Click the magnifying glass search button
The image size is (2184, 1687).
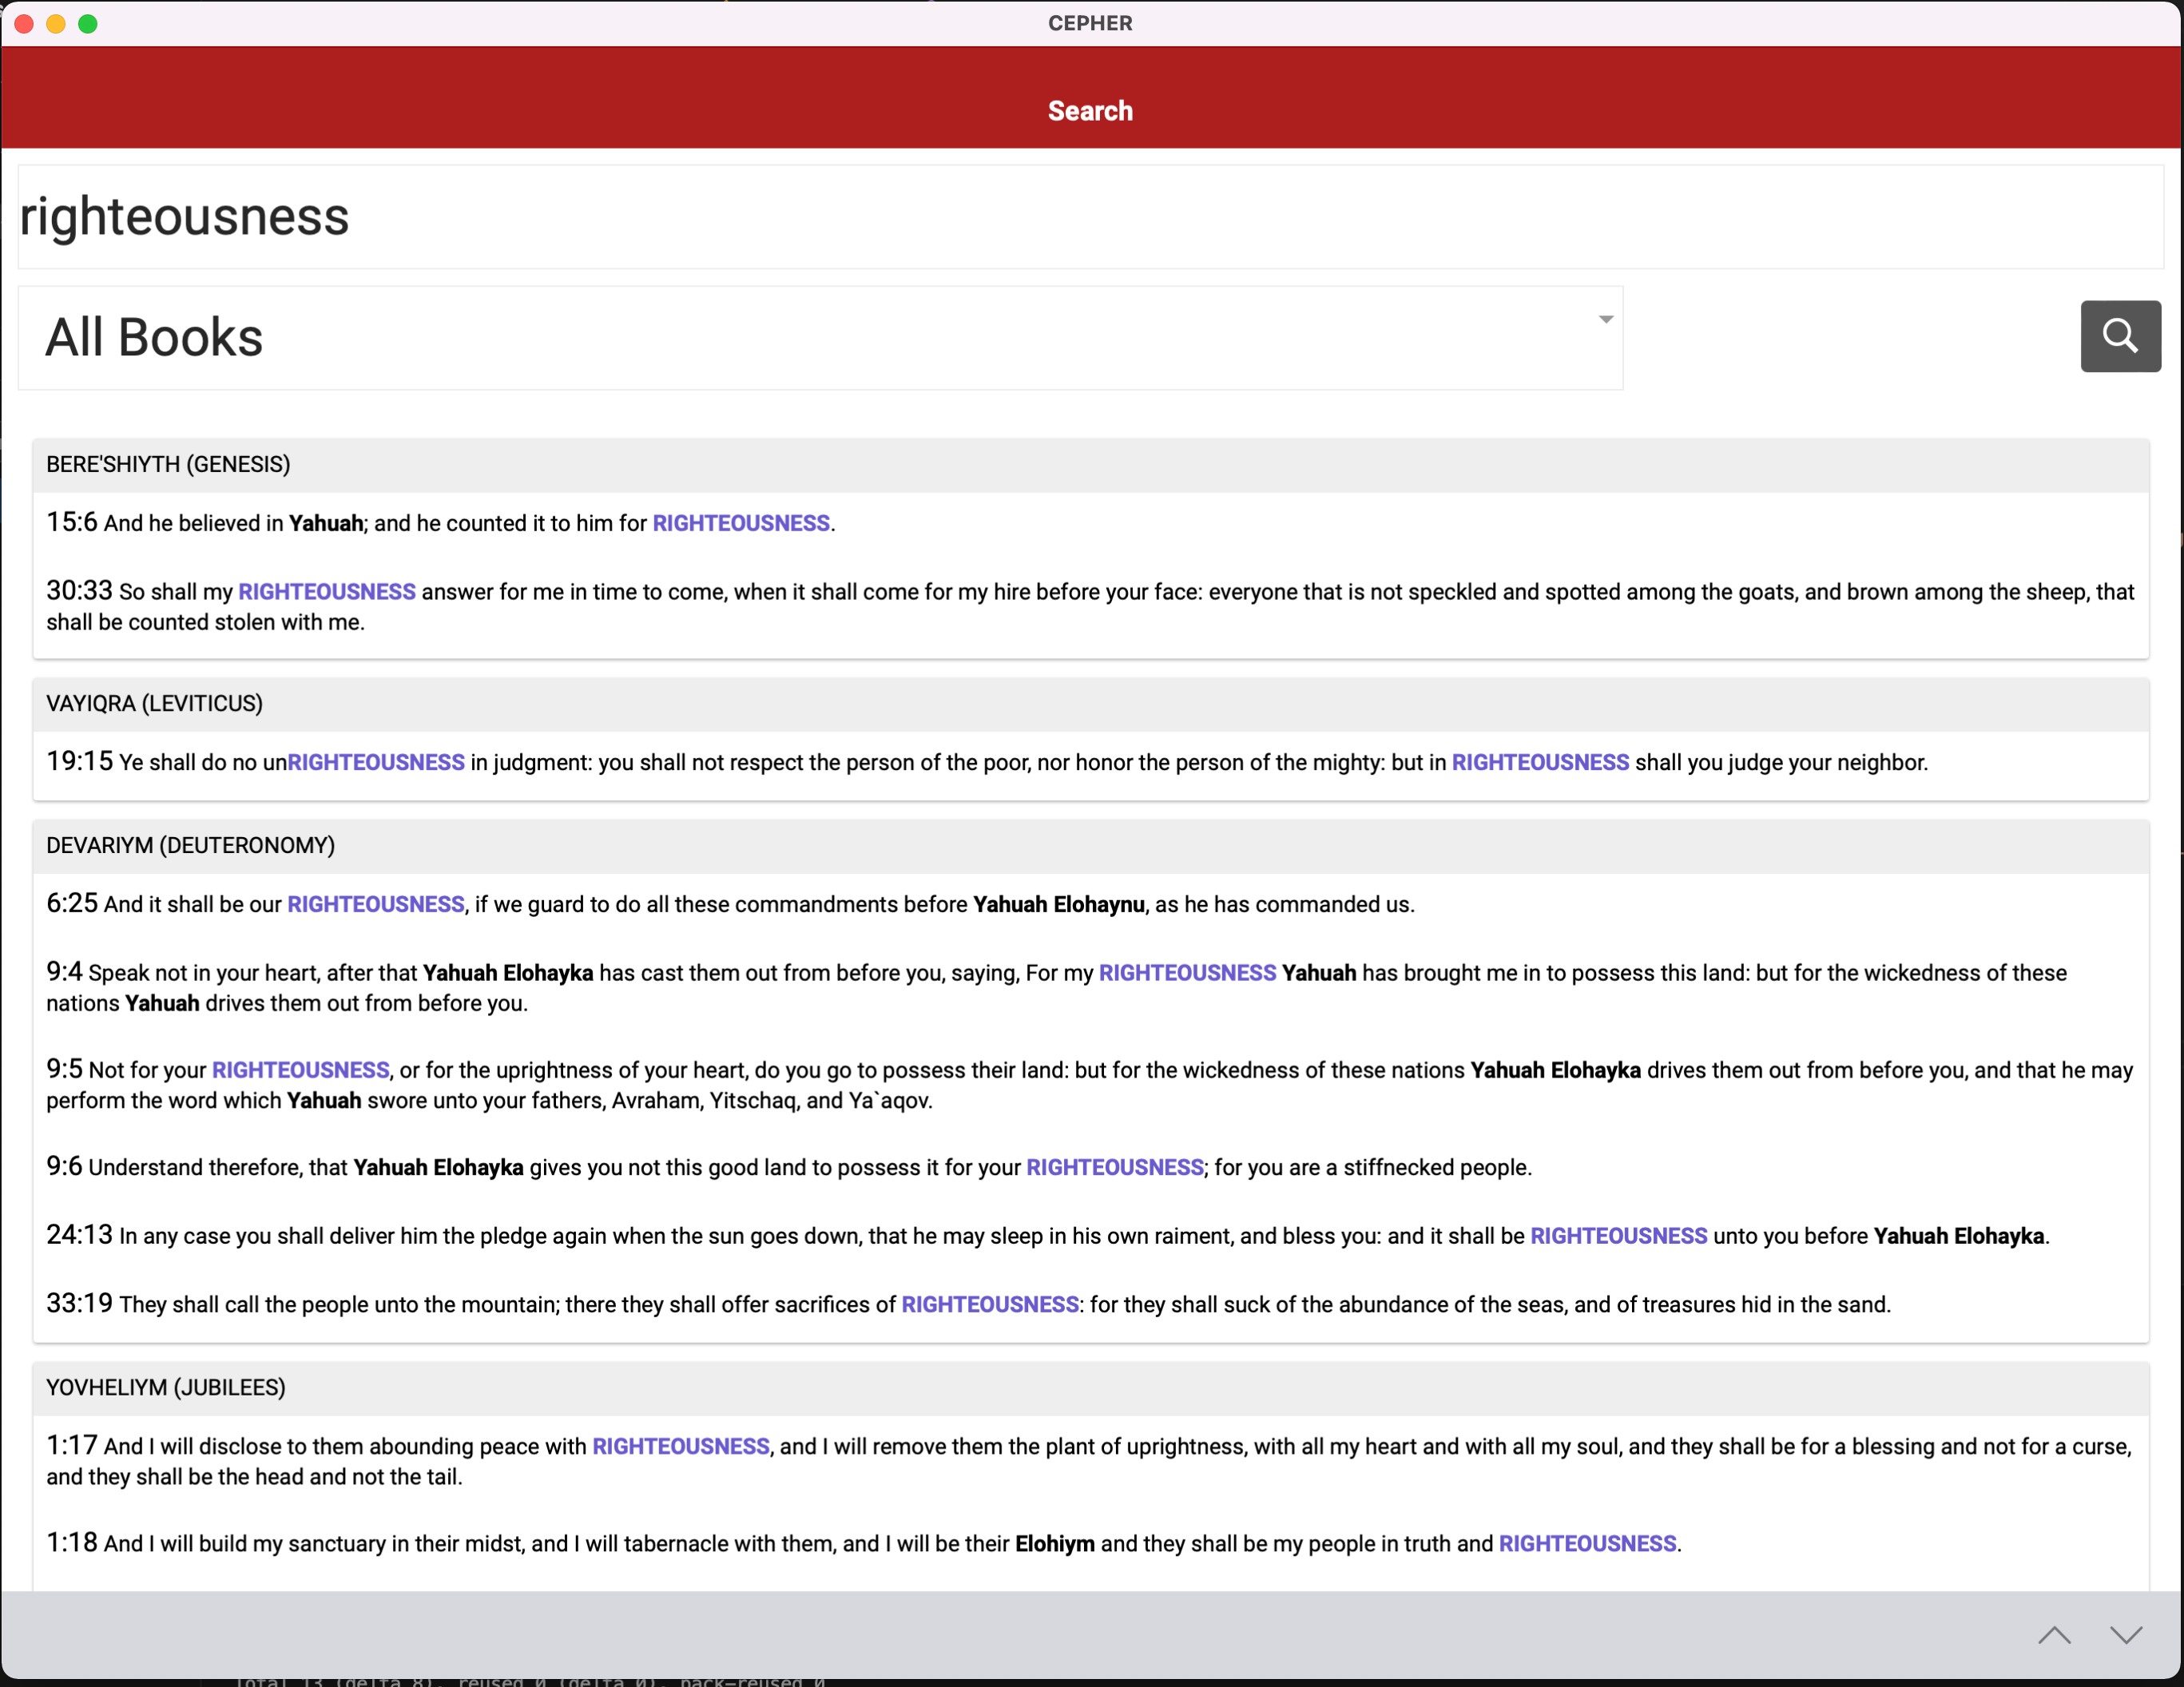2120,336
